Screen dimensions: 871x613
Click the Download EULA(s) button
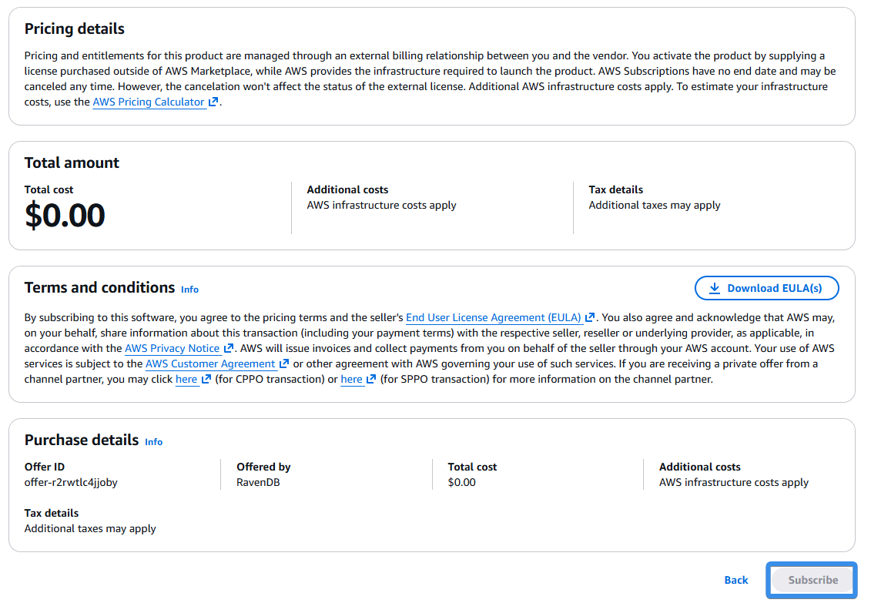(x=766, y=288)
